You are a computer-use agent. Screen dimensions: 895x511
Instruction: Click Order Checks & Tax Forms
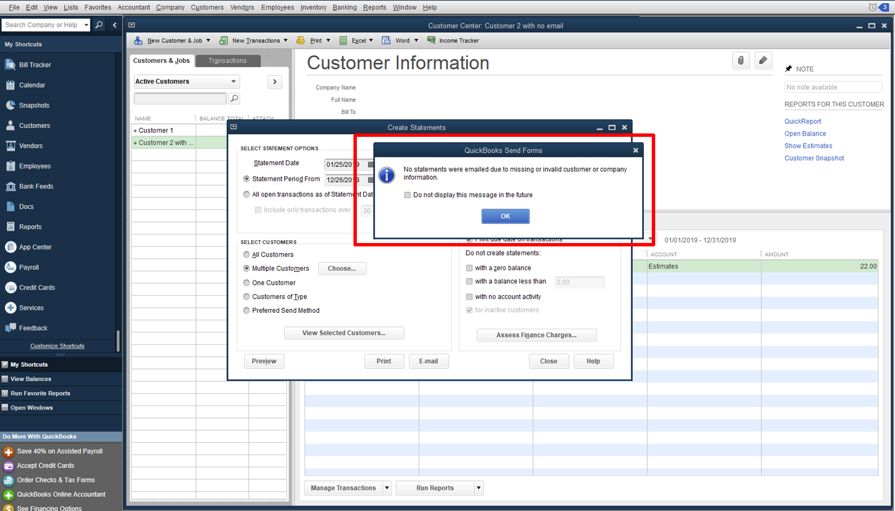tap(56, 480)
